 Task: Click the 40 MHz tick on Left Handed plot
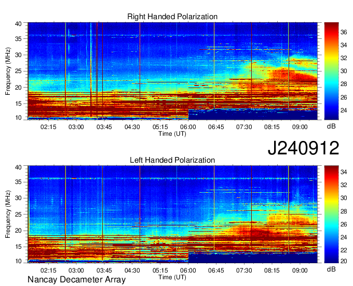[x=18, y=167]
